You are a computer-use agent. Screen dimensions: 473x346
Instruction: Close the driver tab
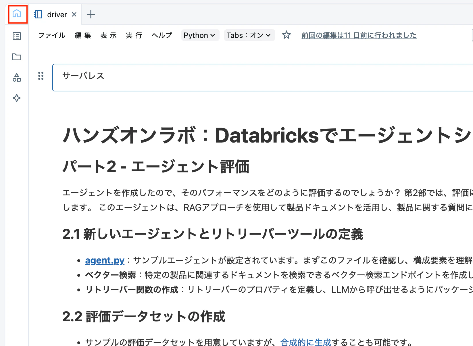tap(74, 14)
